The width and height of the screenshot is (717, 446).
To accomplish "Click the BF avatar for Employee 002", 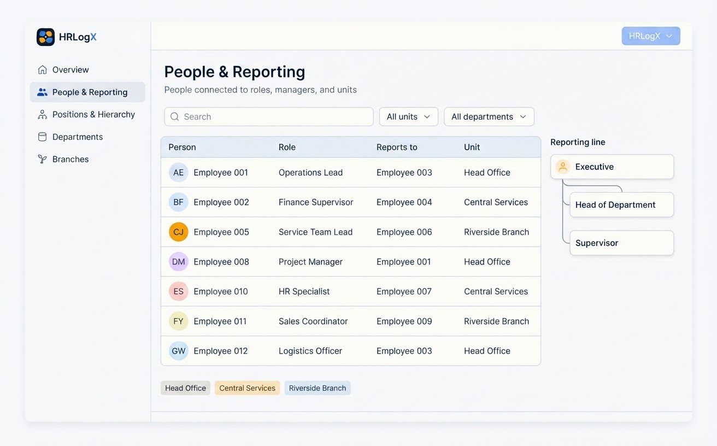I will point(179,202).
